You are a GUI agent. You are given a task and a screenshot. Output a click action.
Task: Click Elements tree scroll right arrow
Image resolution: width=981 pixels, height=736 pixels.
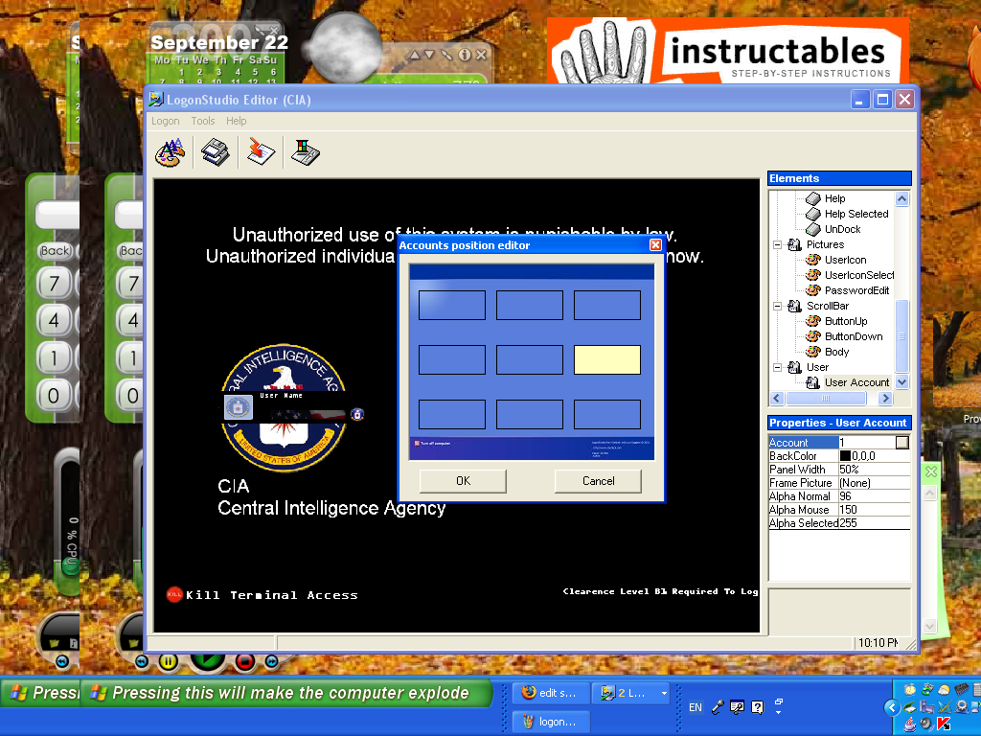click(x=884, y=398)
